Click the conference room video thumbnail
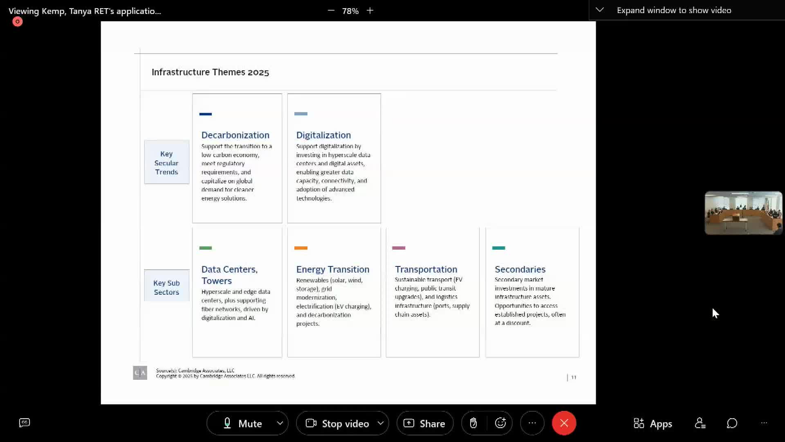This screenshot has width=785, height=442. click(x=743, y=213)
